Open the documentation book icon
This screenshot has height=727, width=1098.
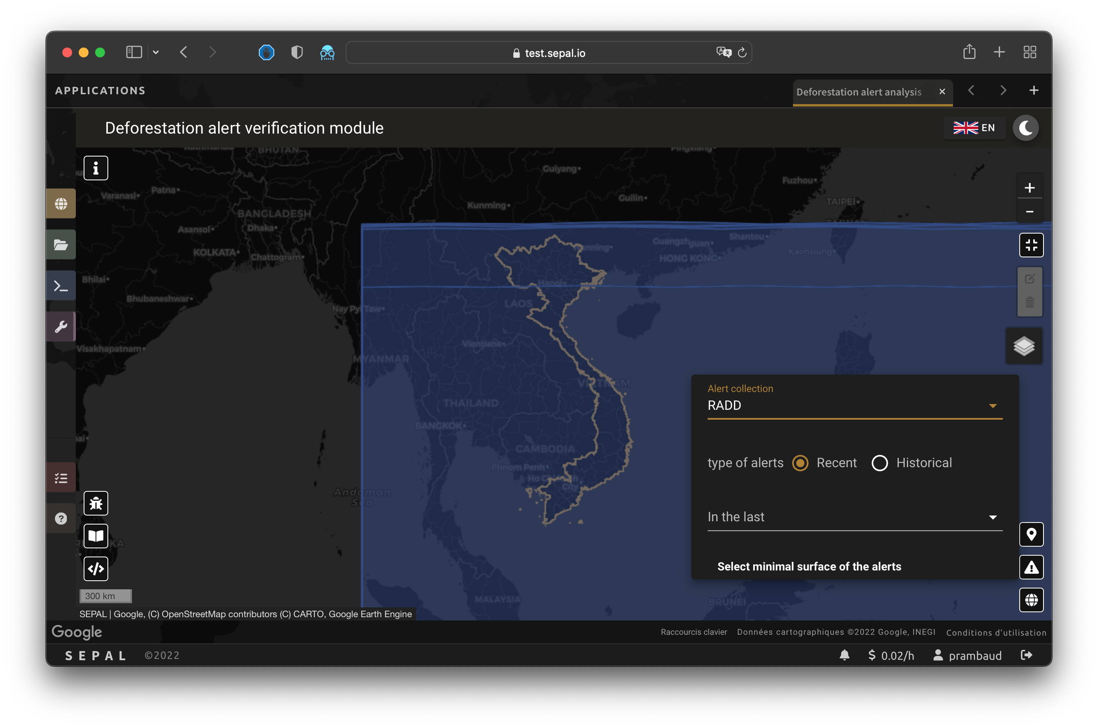[96, 536]
